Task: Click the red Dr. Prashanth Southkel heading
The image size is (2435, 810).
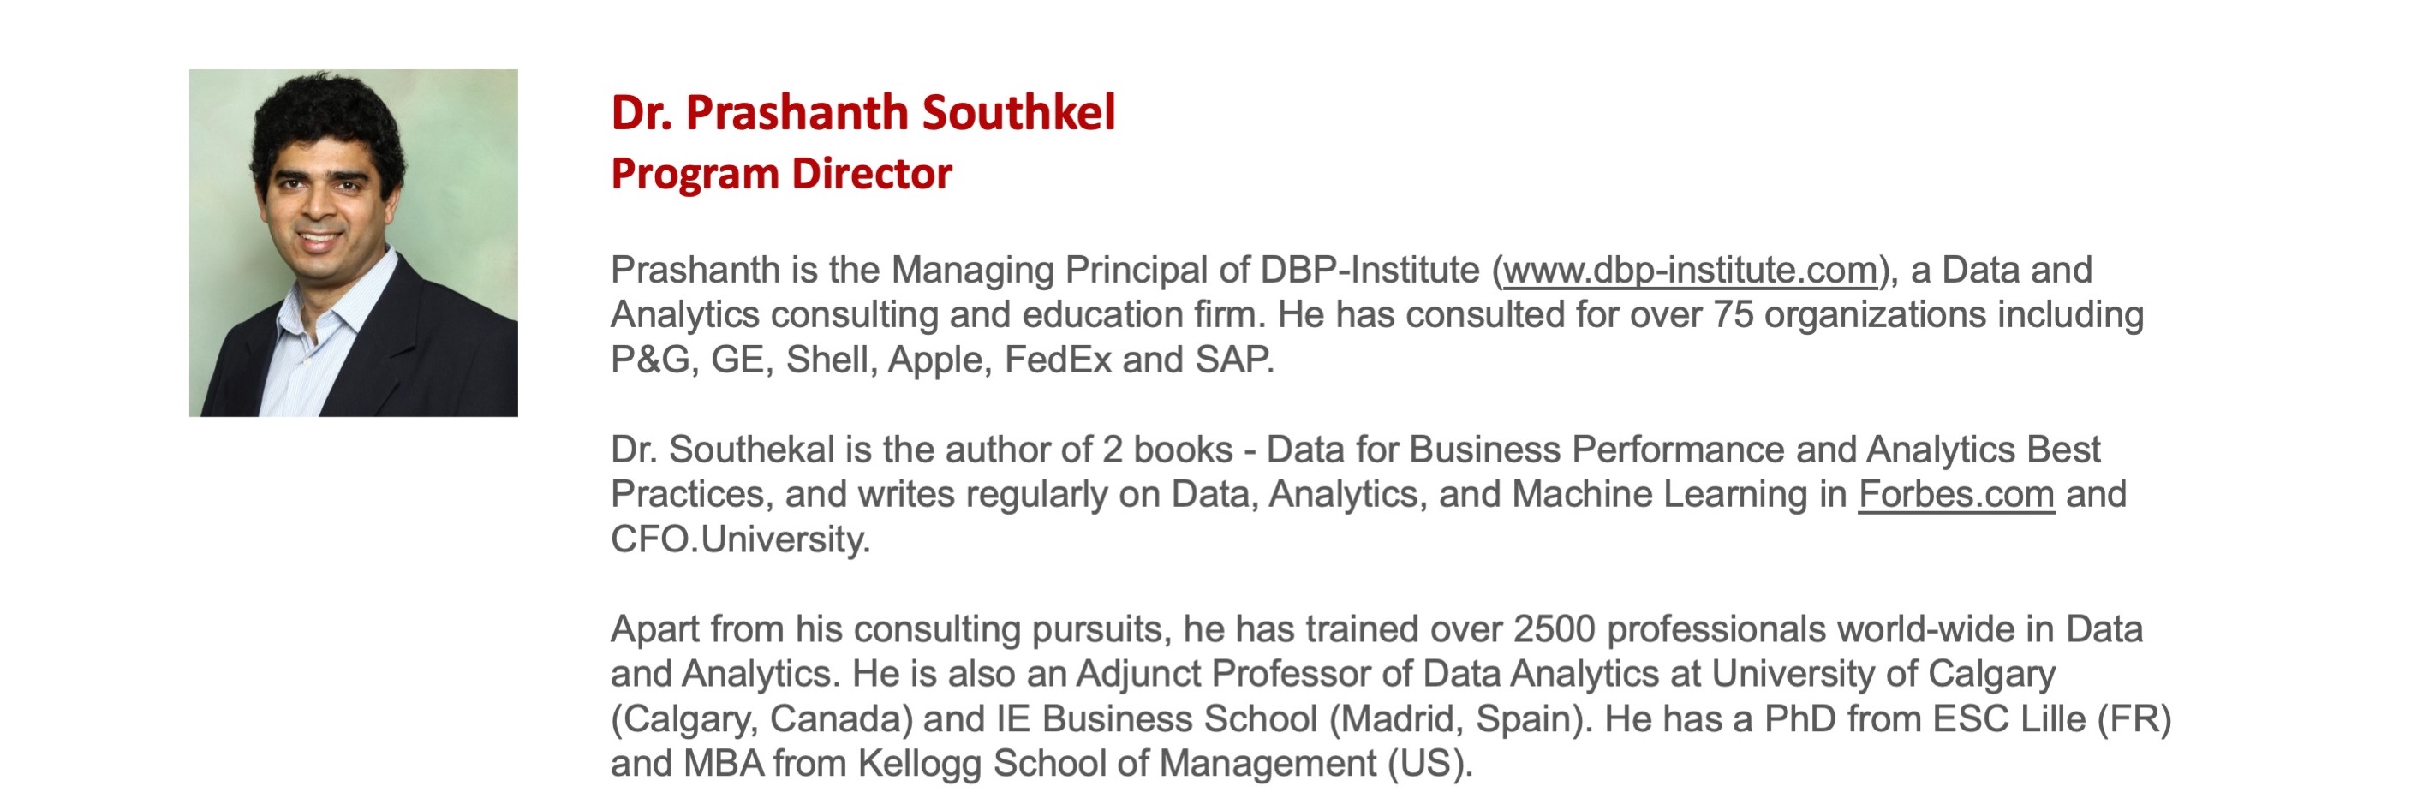Action: pyautogui.click(x=863, y=111)
